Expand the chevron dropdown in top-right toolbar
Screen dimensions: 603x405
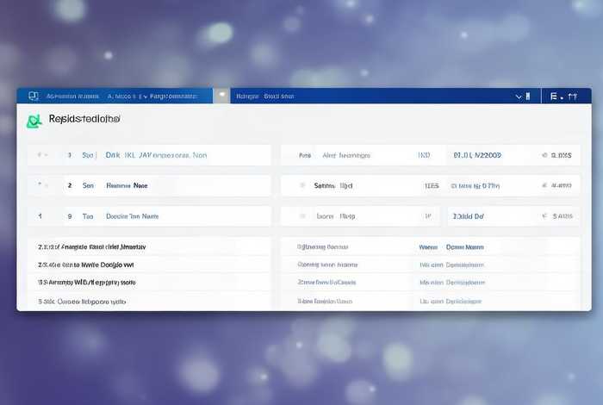(x=518, y=97)
